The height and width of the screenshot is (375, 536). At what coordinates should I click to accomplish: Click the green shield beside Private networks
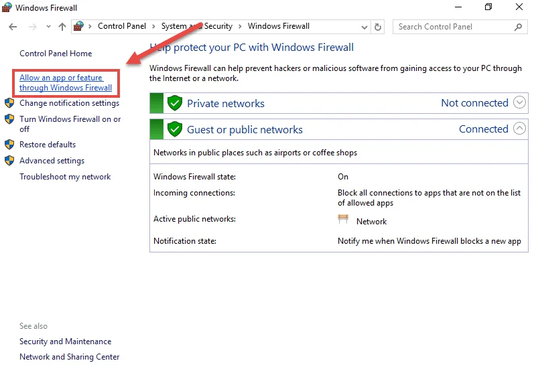175,103
